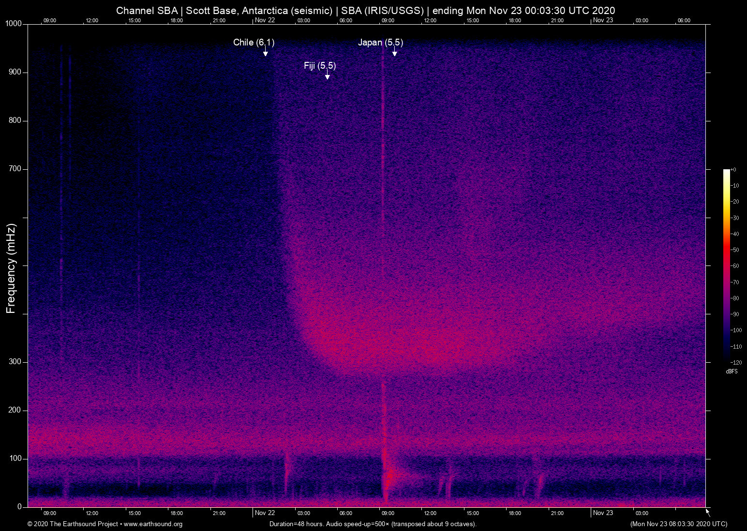Click the Japan (5.5) earthquake label
Viewport: 747px width, 531px height.
coord(380,43)
